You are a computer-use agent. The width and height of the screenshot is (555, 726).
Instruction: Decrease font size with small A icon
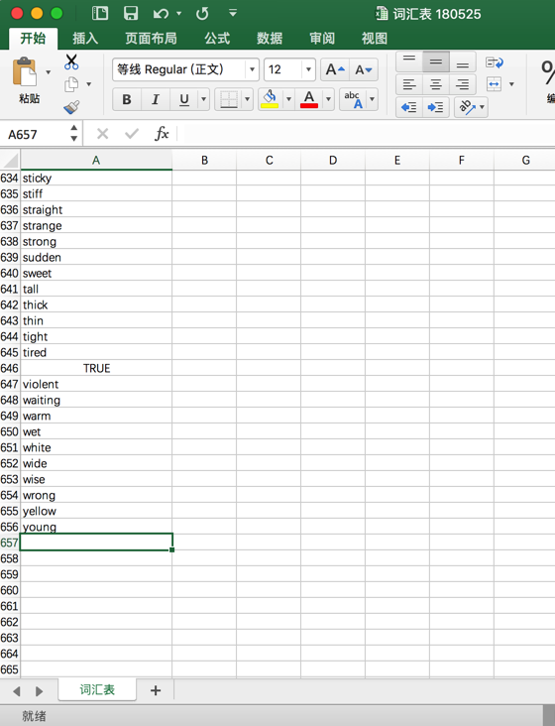click(364, 69)
